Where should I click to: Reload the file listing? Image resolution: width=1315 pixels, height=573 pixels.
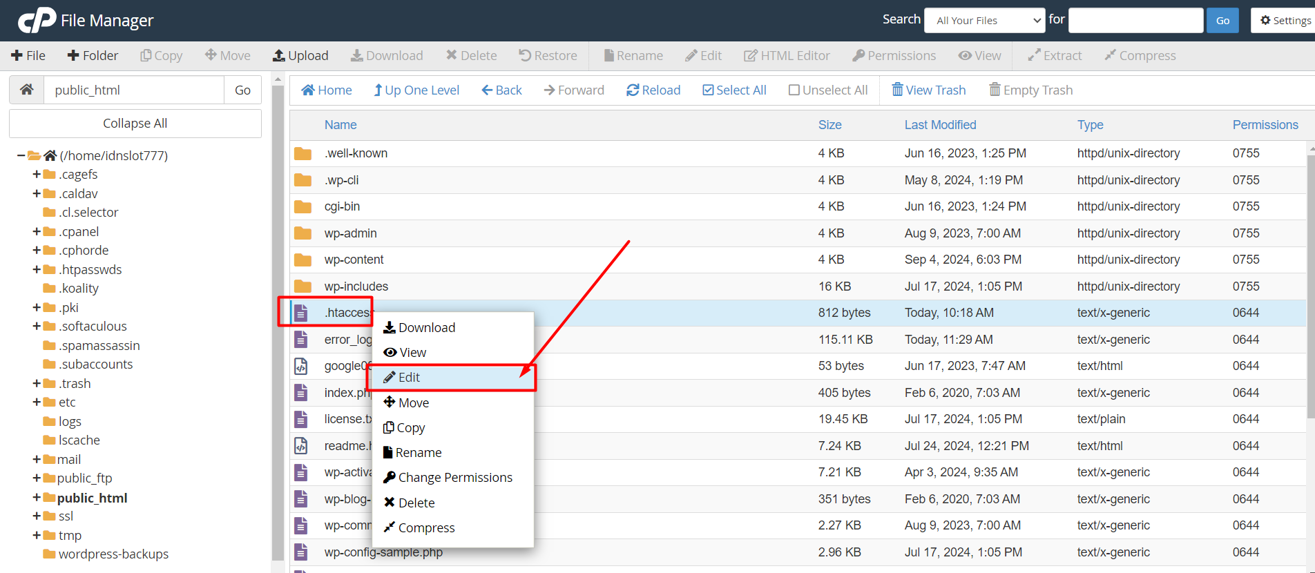(653, 90)
